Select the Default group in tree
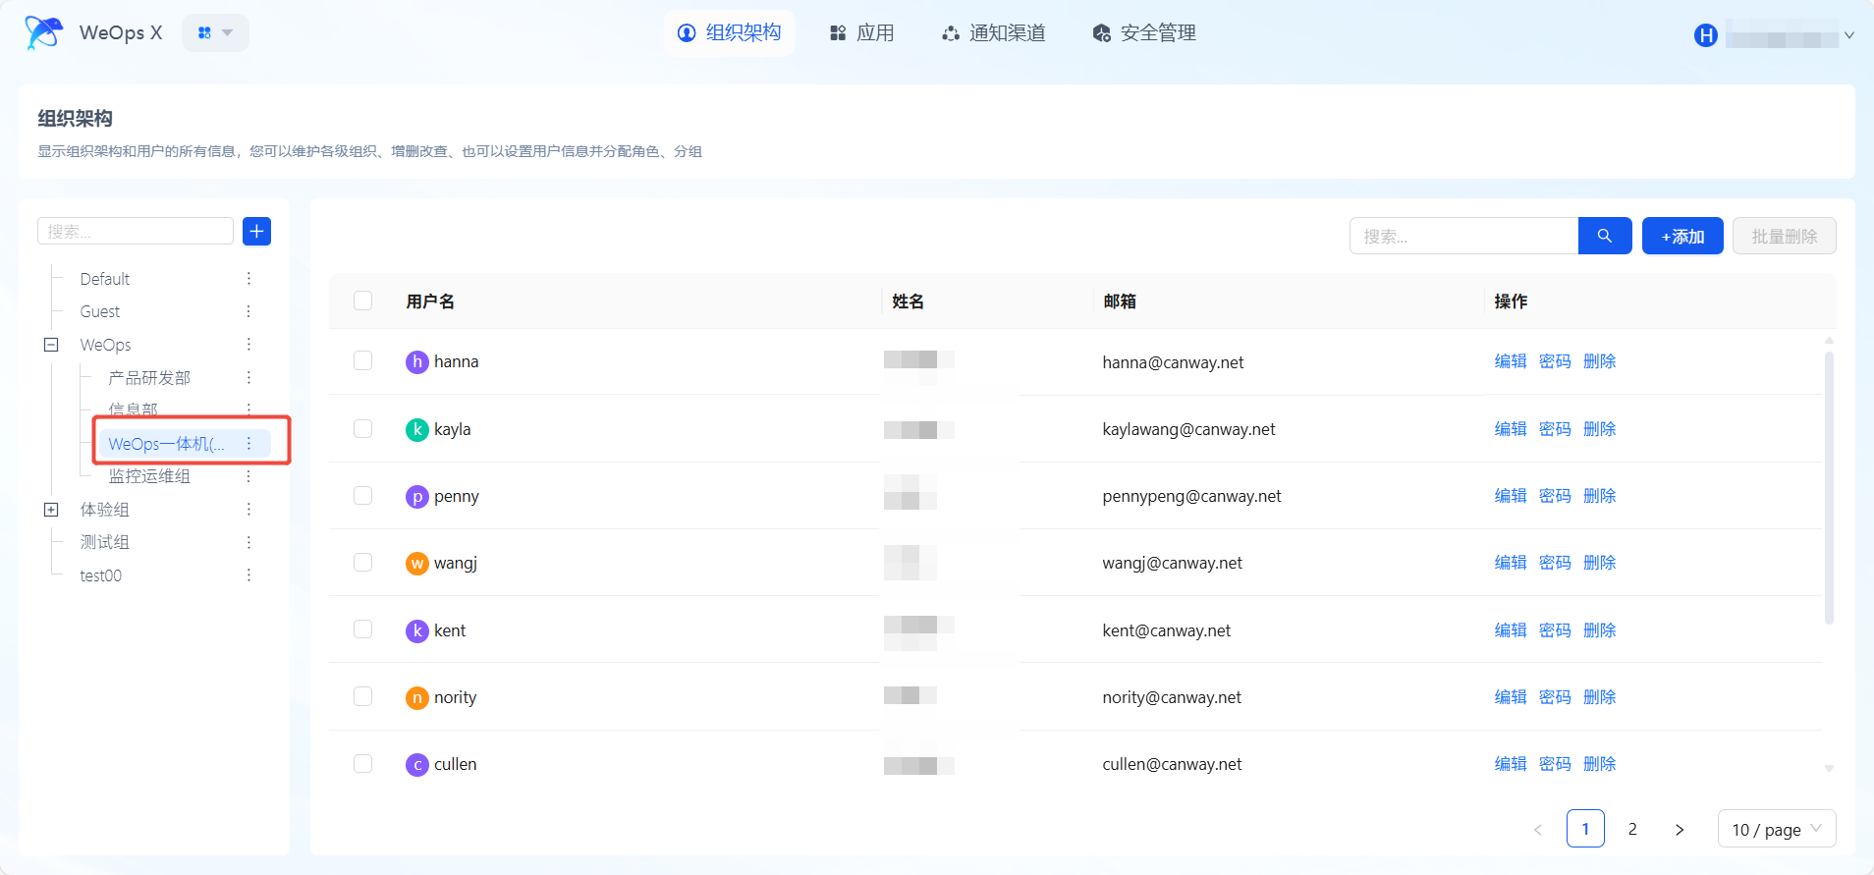This screenshot has height=875, width=1874. tap(105, 279)
